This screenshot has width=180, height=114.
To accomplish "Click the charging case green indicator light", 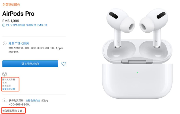I will (137, 73).
